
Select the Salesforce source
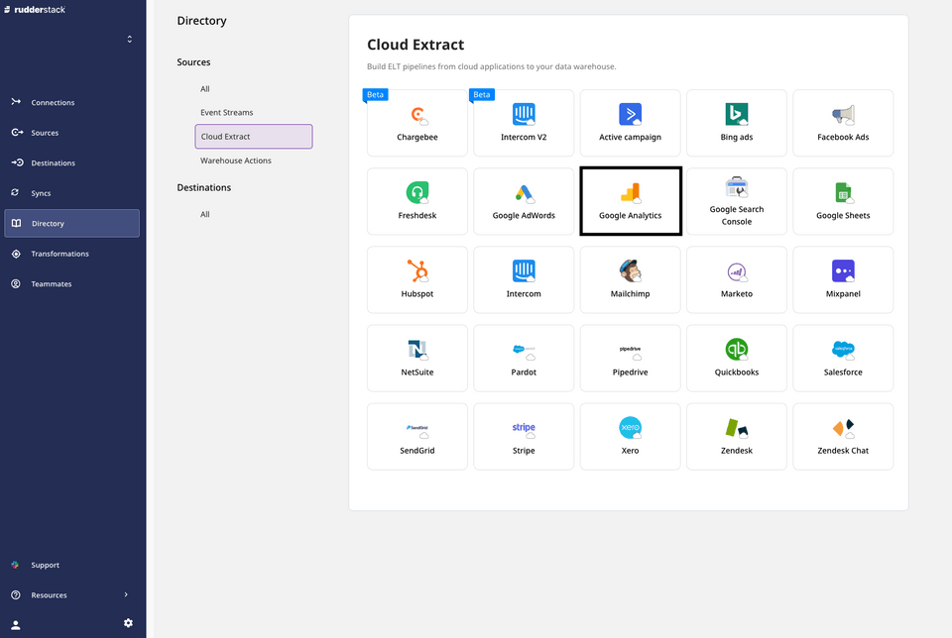(843, 358)
